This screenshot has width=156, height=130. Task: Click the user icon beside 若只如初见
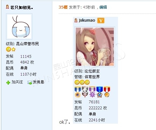[x=7, y=7]
